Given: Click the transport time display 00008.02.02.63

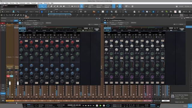Looking at the screenshot, I should click(x=74, y=105).
